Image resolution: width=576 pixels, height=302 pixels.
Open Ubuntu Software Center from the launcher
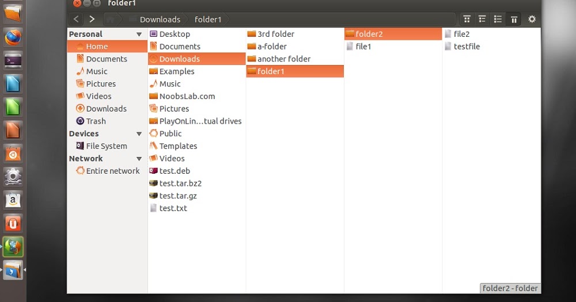pos(13,154)
